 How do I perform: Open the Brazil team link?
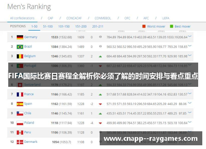(x=28, y=47)
